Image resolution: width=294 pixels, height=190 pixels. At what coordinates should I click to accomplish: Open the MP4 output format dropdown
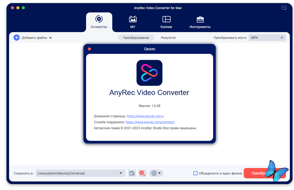(267, 38)
